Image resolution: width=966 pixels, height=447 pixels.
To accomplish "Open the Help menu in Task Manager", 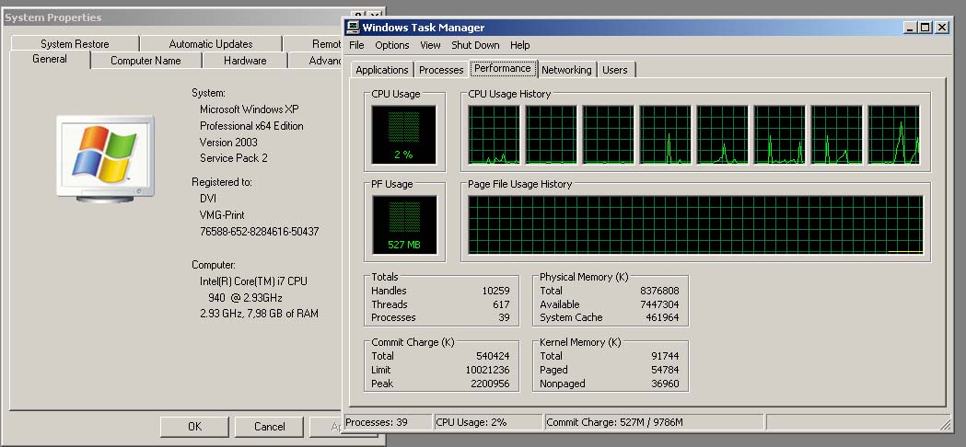I will point(519,45).
